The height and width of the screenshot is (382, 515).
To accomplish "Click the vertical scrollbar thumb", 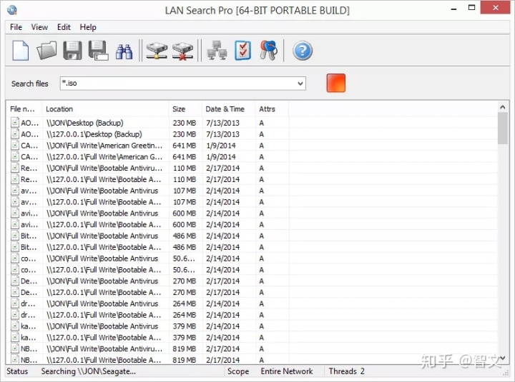I will (502, 129).
